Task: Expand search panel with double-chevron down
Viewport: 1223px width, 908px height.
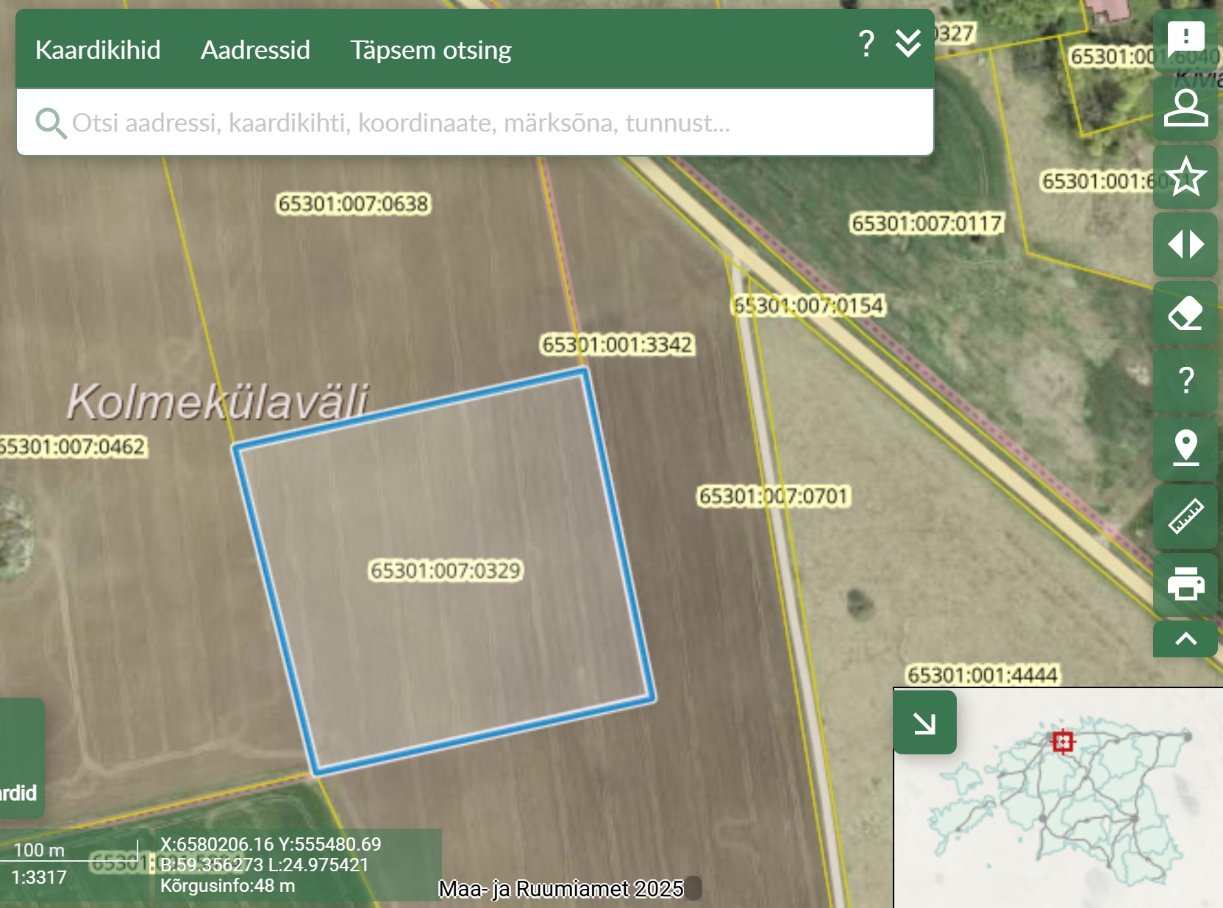Action: (x=908, y=44)
